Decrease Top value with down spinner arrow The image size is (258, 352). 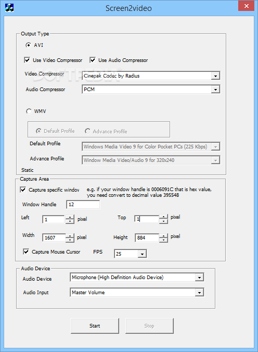tap(163, 221)
